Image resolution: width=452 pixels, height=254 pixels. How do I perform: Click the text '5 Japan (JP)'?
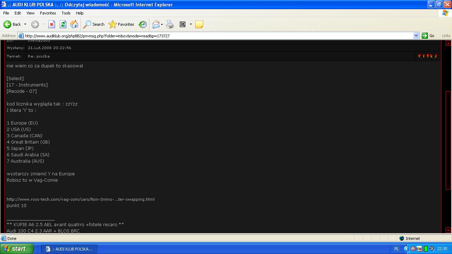click(x=20, y=148)
